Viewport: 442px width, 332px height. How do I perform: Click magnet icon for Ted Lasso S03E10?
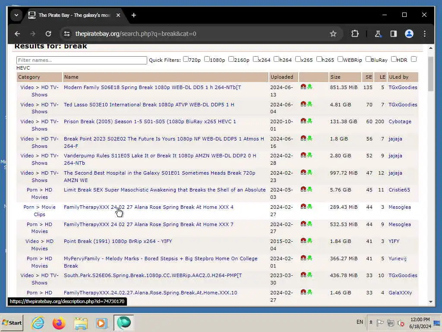[303, 104]
